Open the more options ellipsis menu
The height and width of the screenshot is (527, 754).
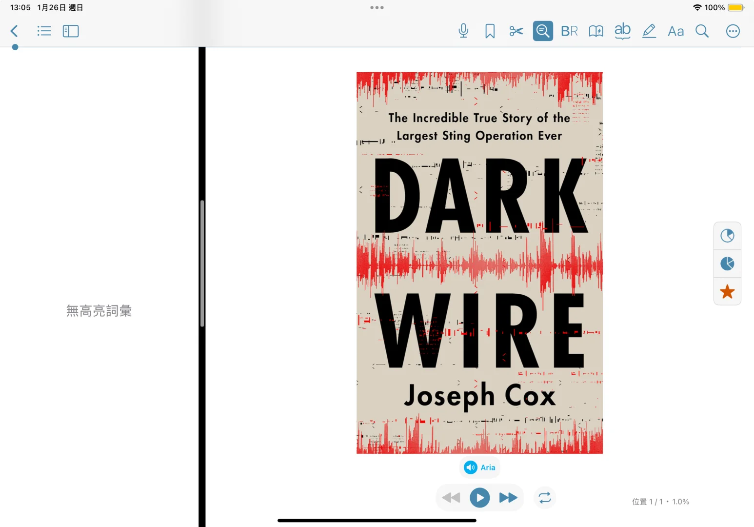coord(733,31)
